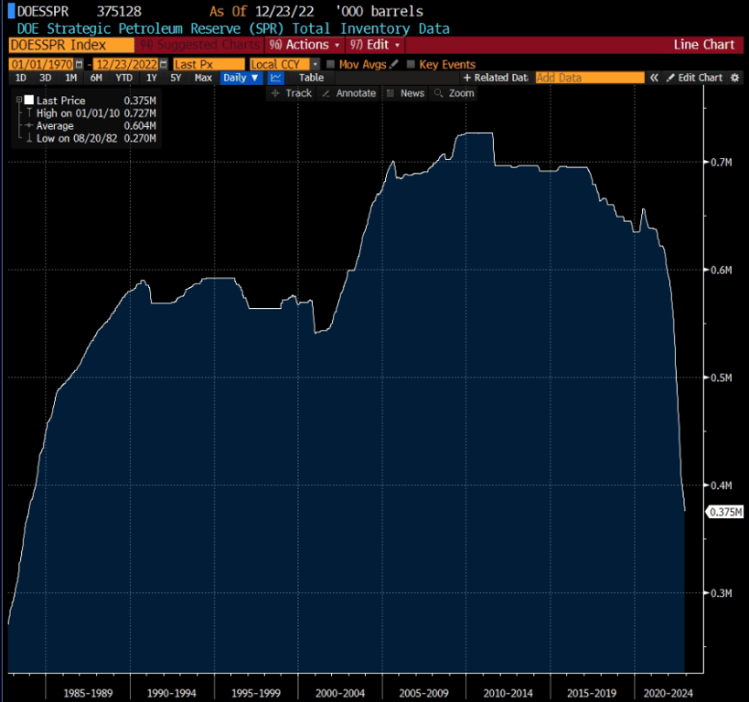Screen dimensions: 749x702
Task: Select the 5Y range tab
Action: click(x=176, y=78)
